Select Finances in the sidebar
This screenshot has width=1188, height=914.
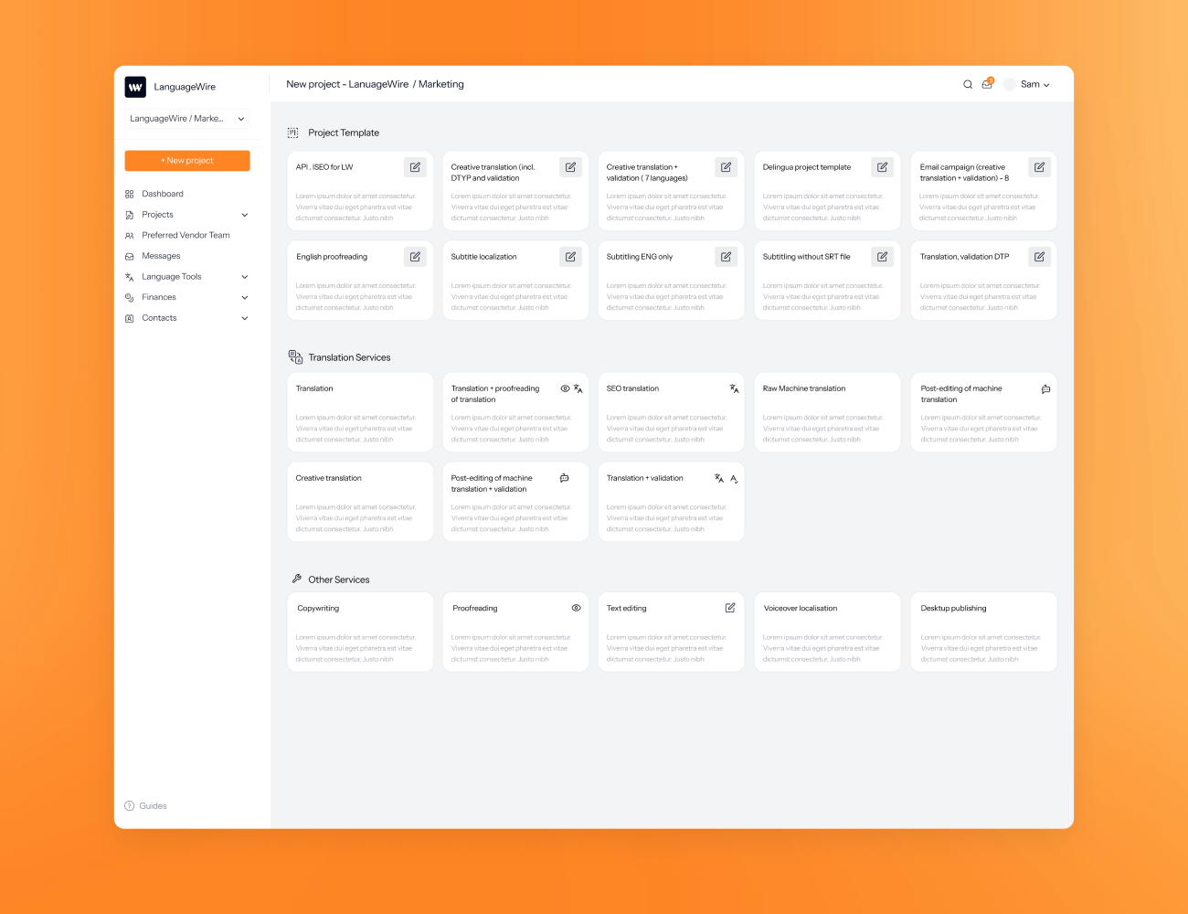point(159,297)
